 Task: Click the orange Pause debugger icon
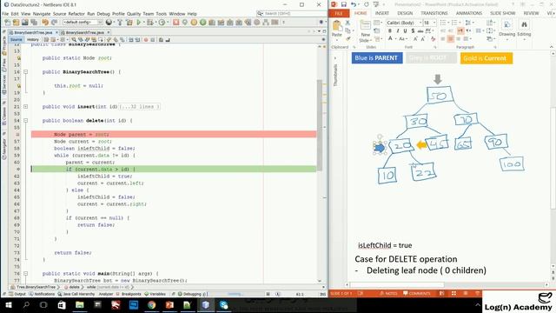(194, 23)
